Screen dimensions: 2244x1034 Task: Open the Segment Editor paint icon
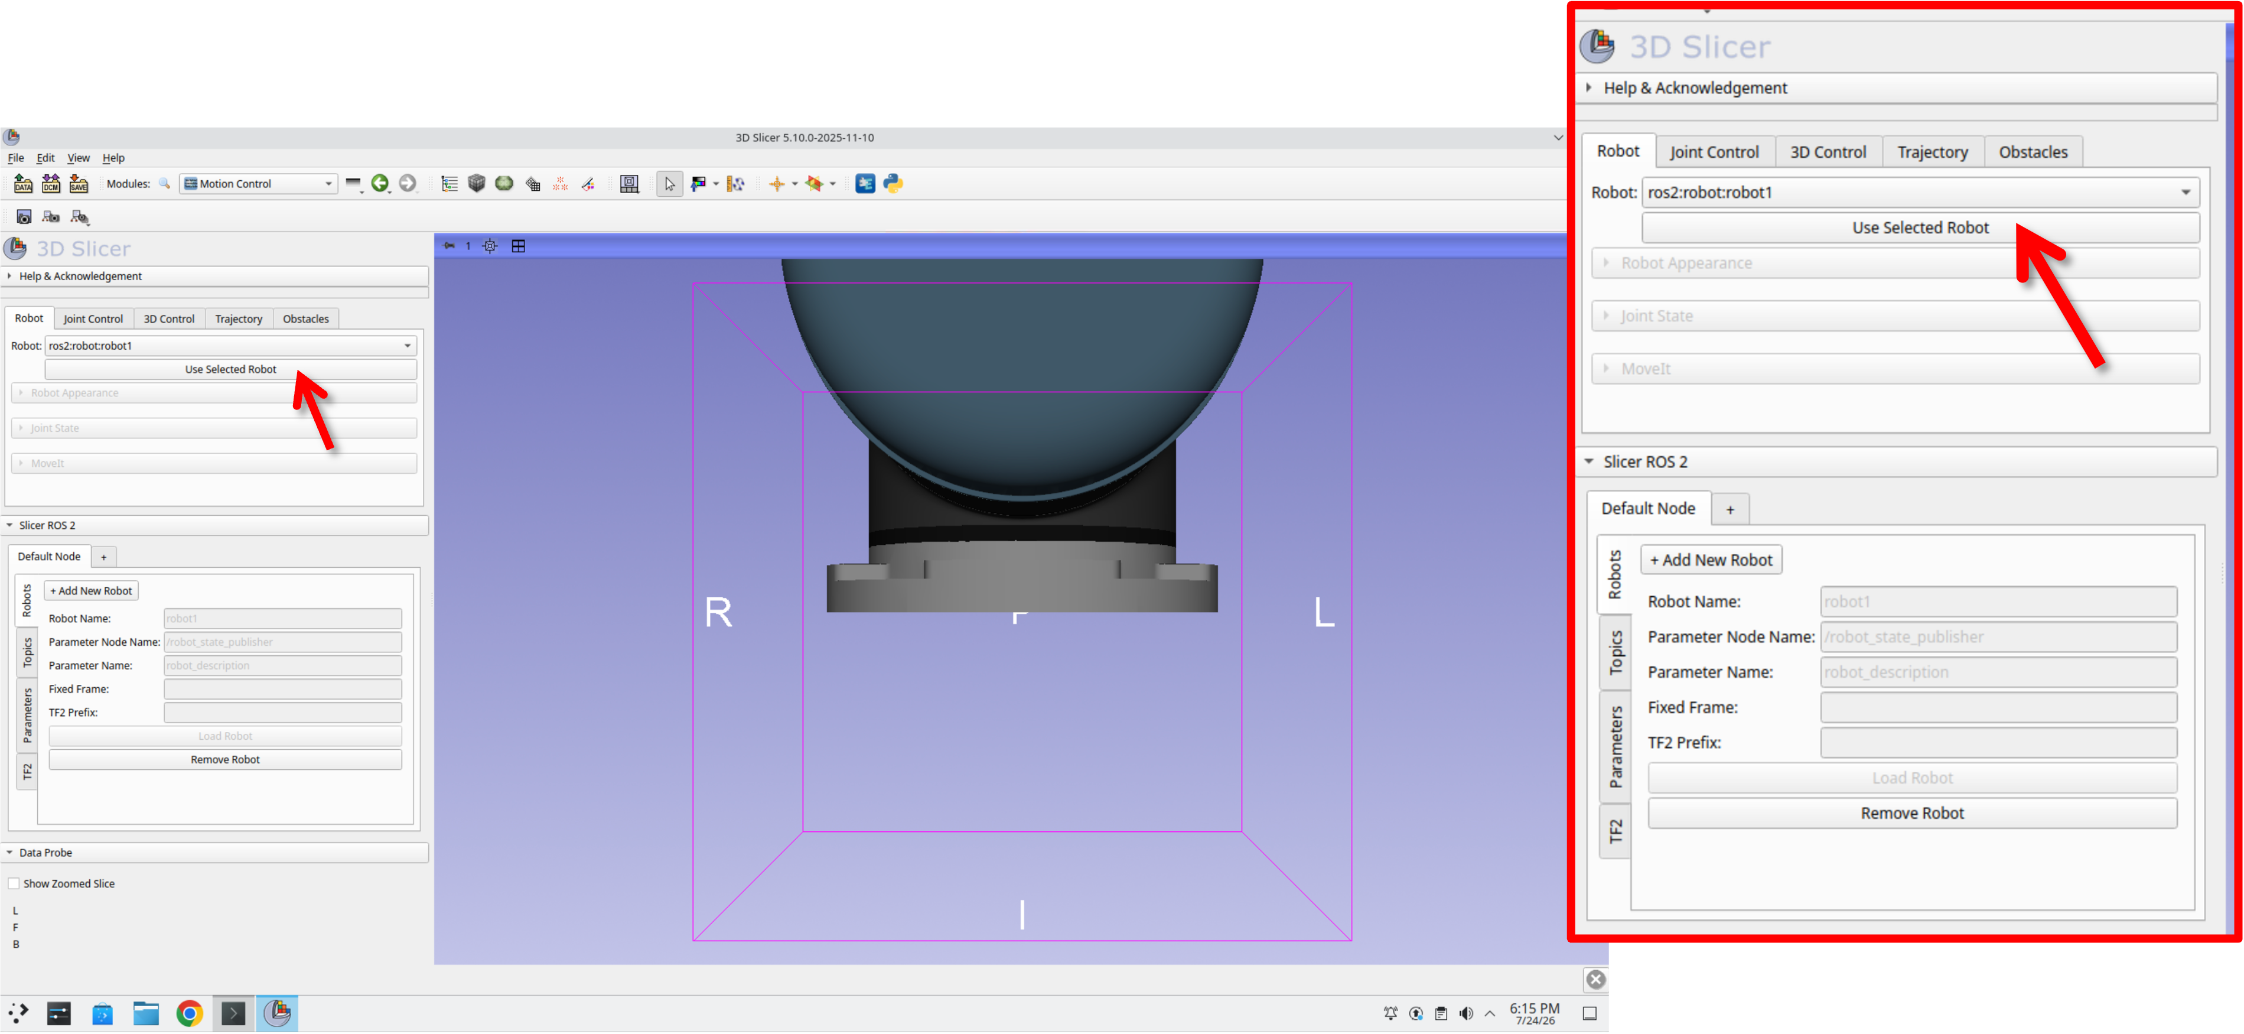[x=588, y=184]
